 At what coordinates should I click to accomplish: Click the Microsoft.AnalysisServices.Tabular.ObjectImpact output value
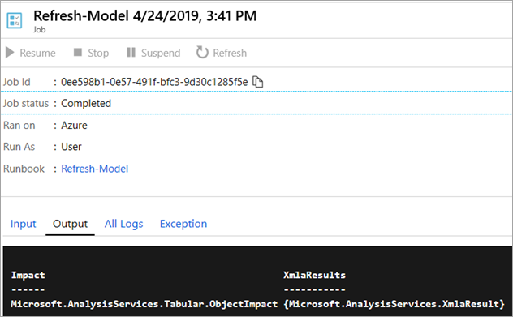[x=144, y=304]
